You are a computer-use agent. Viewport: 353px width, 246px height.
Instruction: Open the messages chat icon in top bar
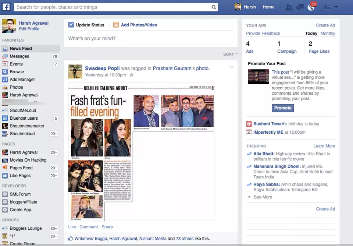coord(300,7)
